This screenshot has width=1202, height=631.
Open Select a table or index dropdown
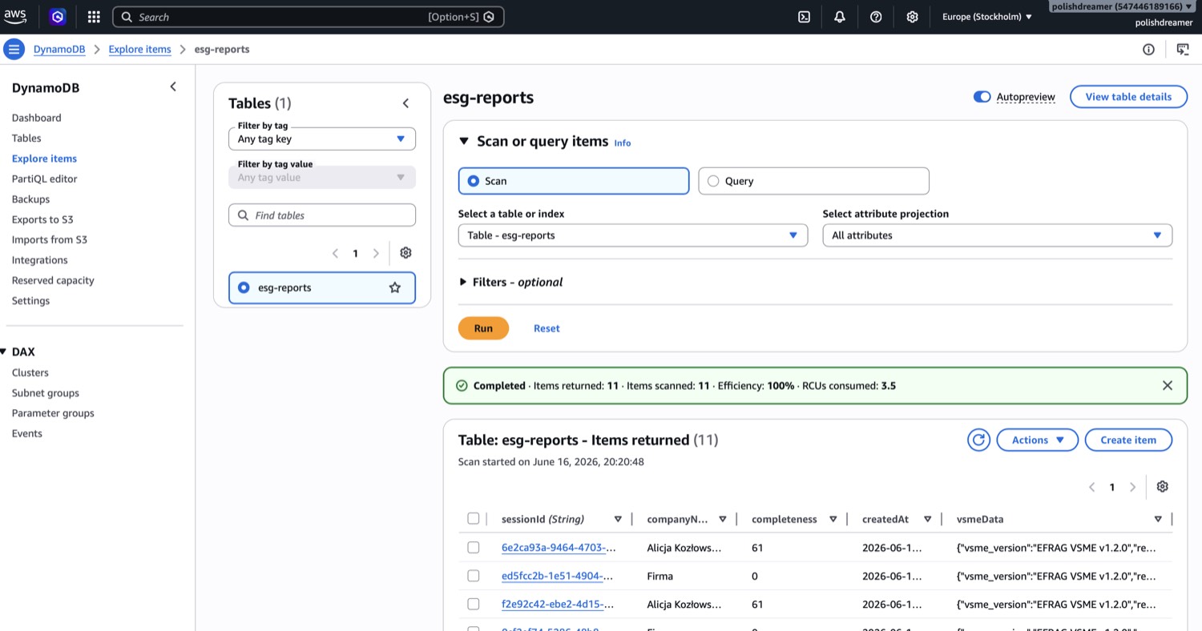click(x=633, y=235)
